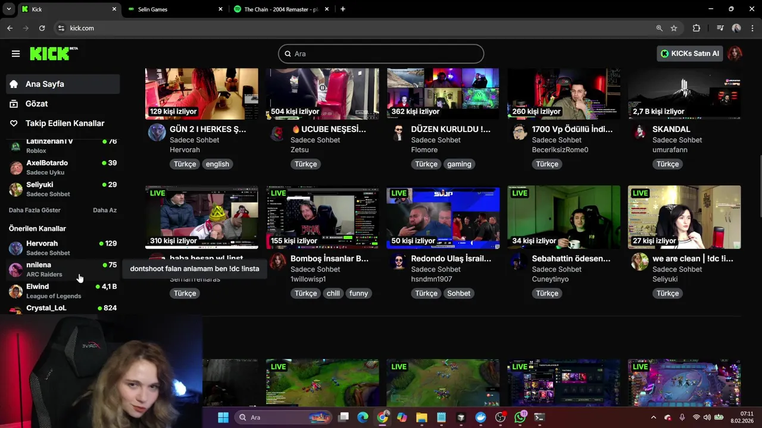Open the media control icon in browser toolbar
The image size is (762, 428).
(x=720, y=28)
